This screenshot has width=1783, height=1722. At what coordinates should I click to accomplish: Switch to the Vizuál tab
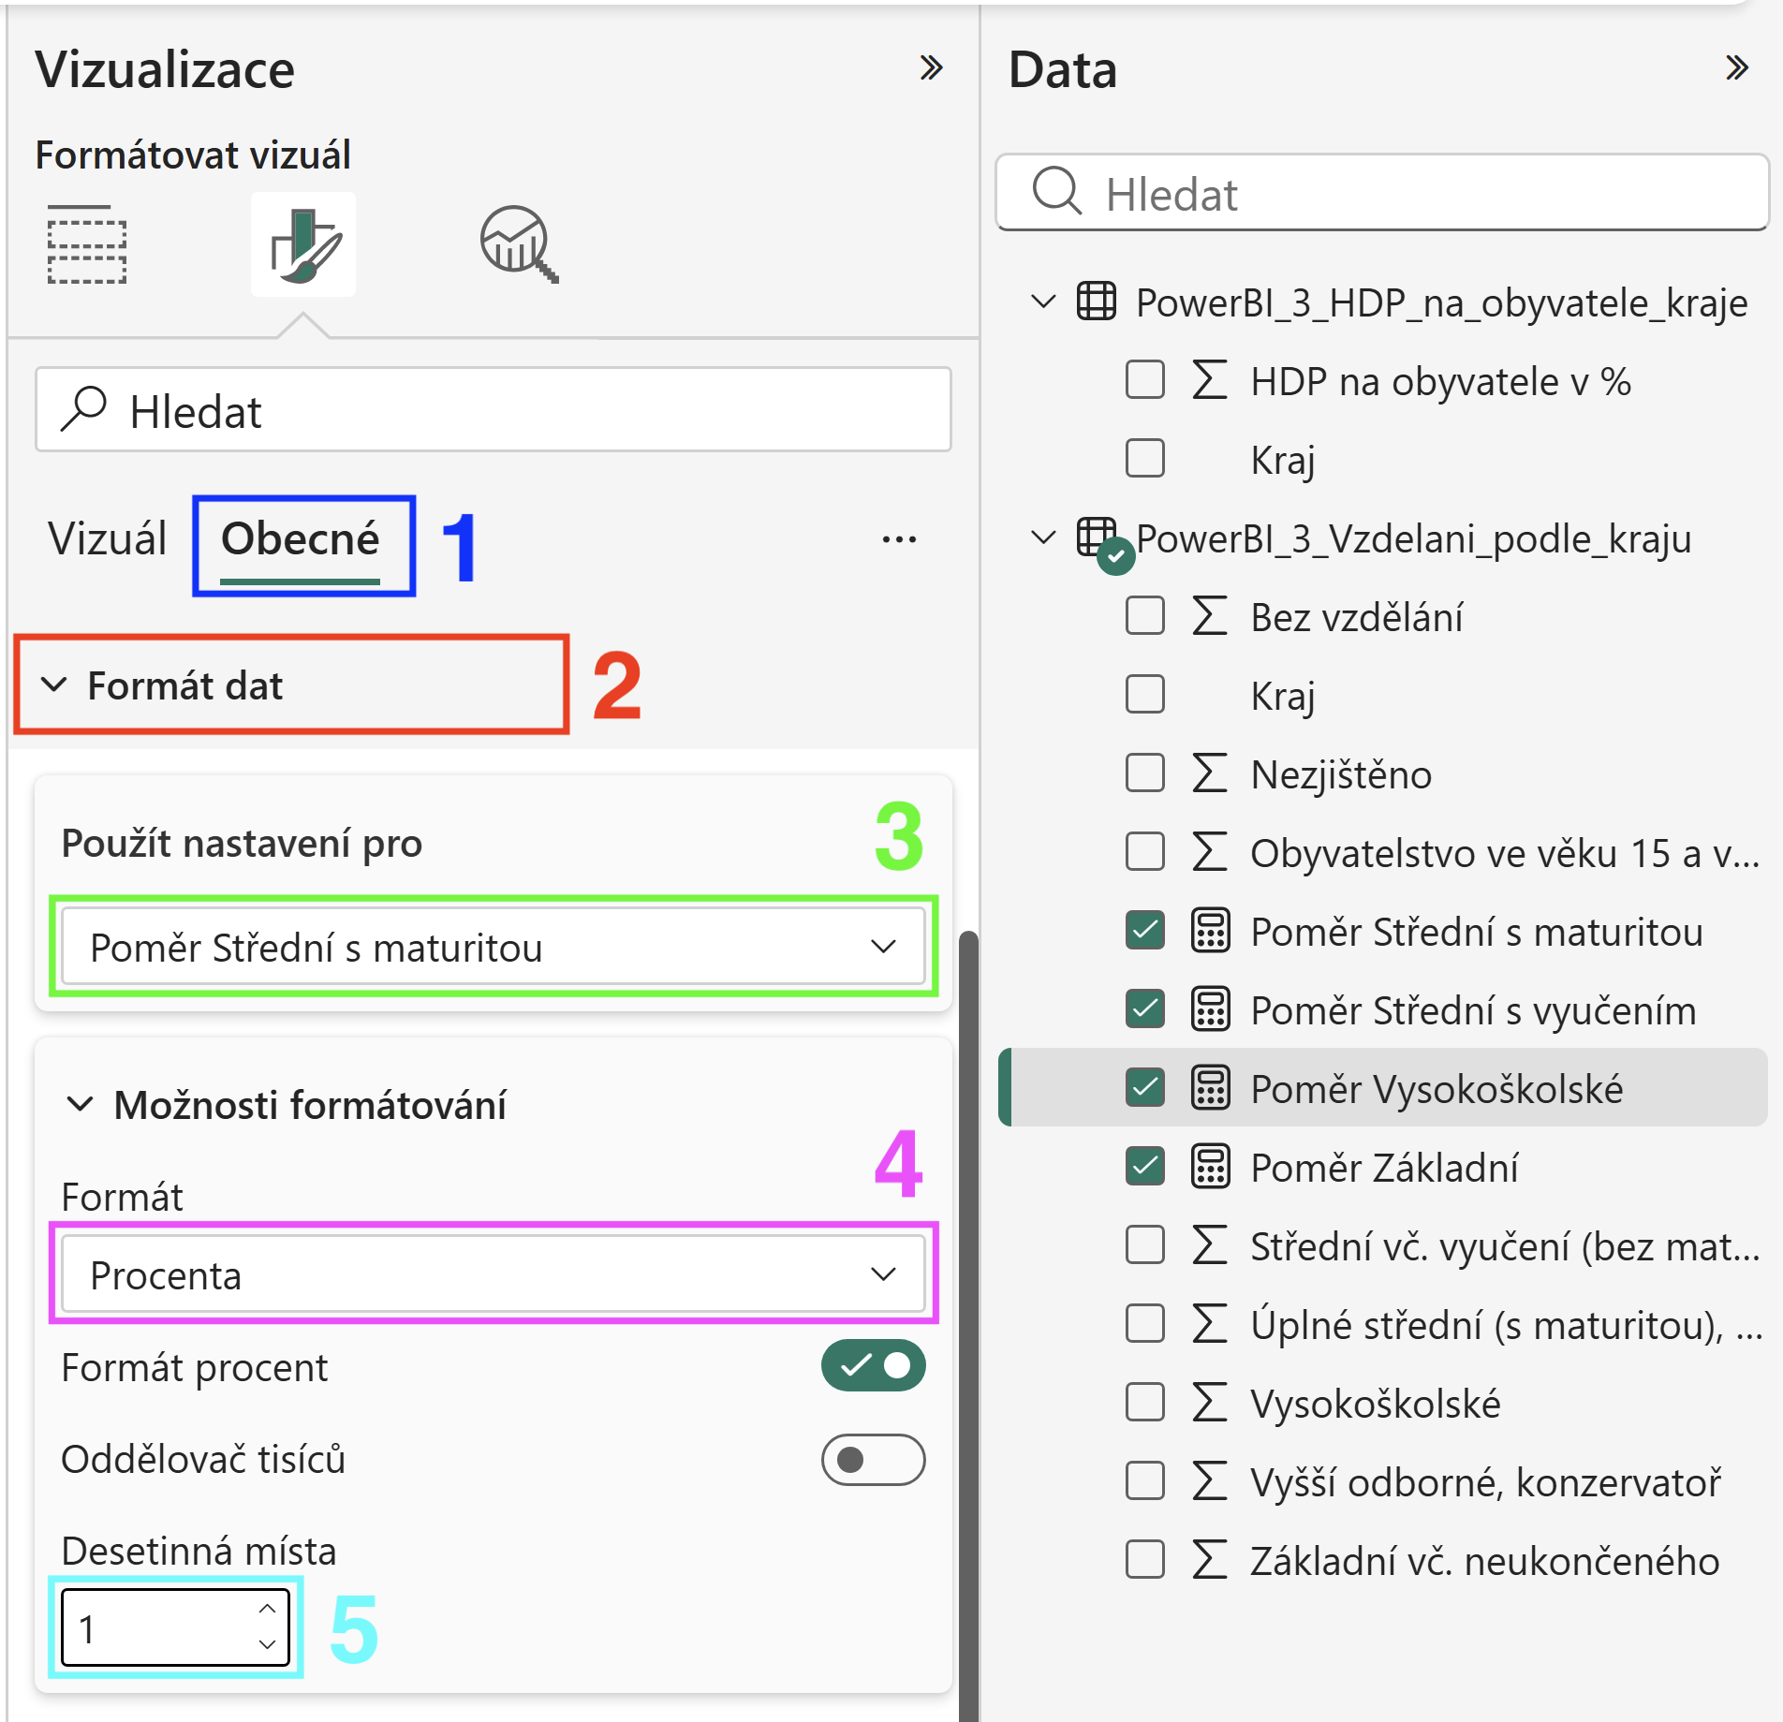[x=108, y=538]
